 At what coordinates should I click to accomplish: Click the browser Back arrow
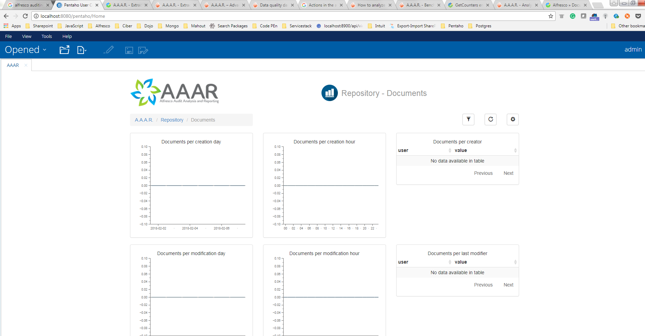[6, 16]
